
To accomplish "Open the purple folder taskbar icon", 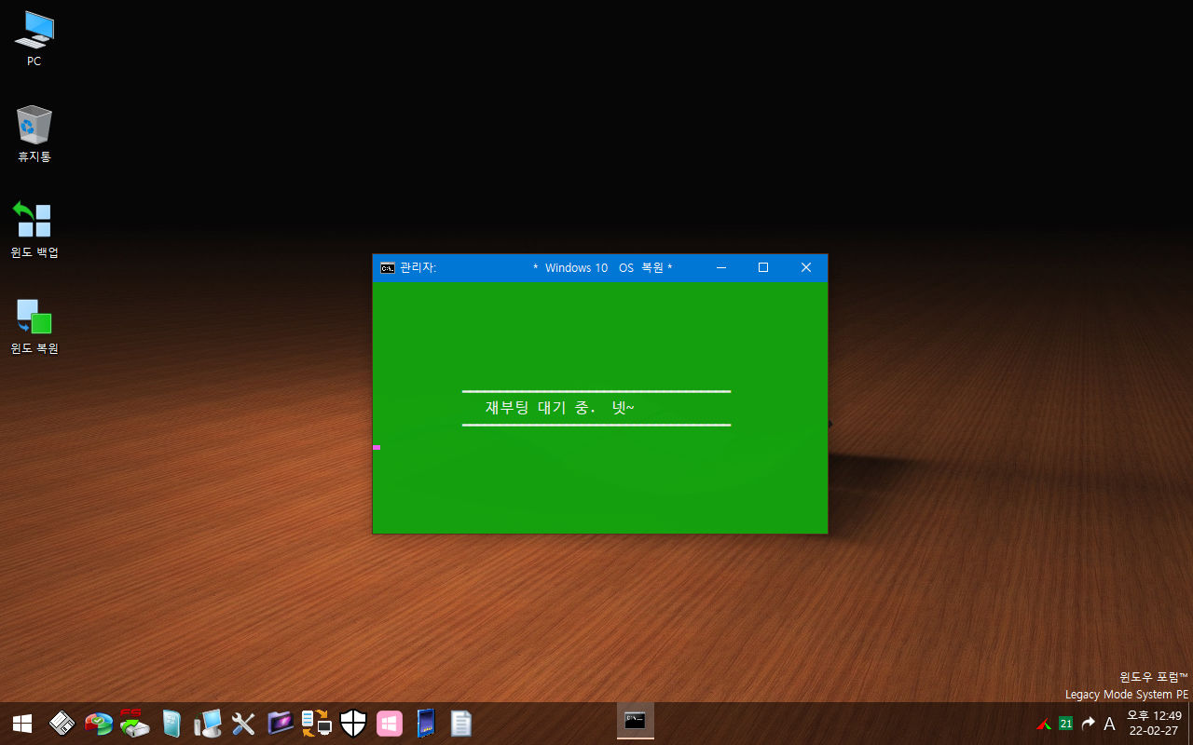I will click(x=281, y=724).
